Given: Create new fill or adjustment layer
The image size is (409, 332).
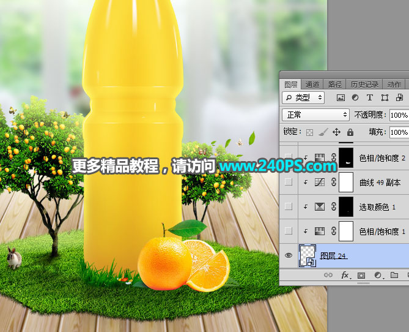Looking at the screenshot, I should (378, 276).
